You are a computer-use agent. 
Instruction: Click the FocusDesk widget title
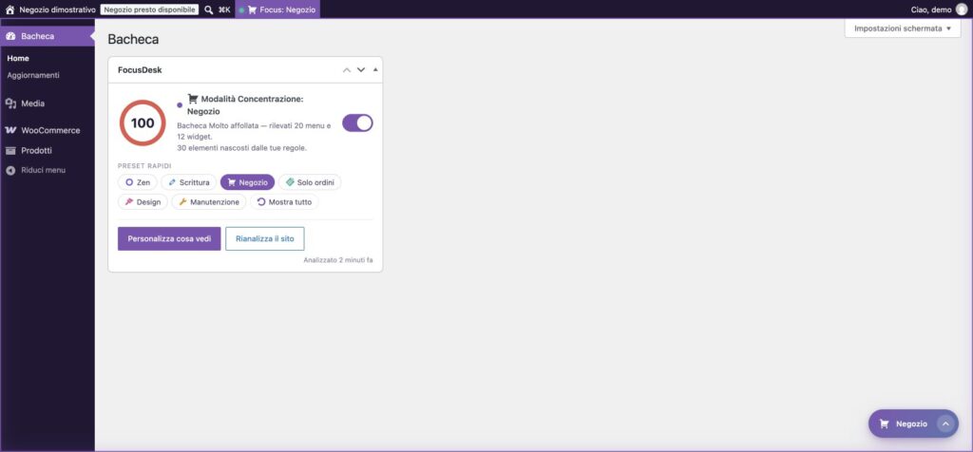pos(140,70)
